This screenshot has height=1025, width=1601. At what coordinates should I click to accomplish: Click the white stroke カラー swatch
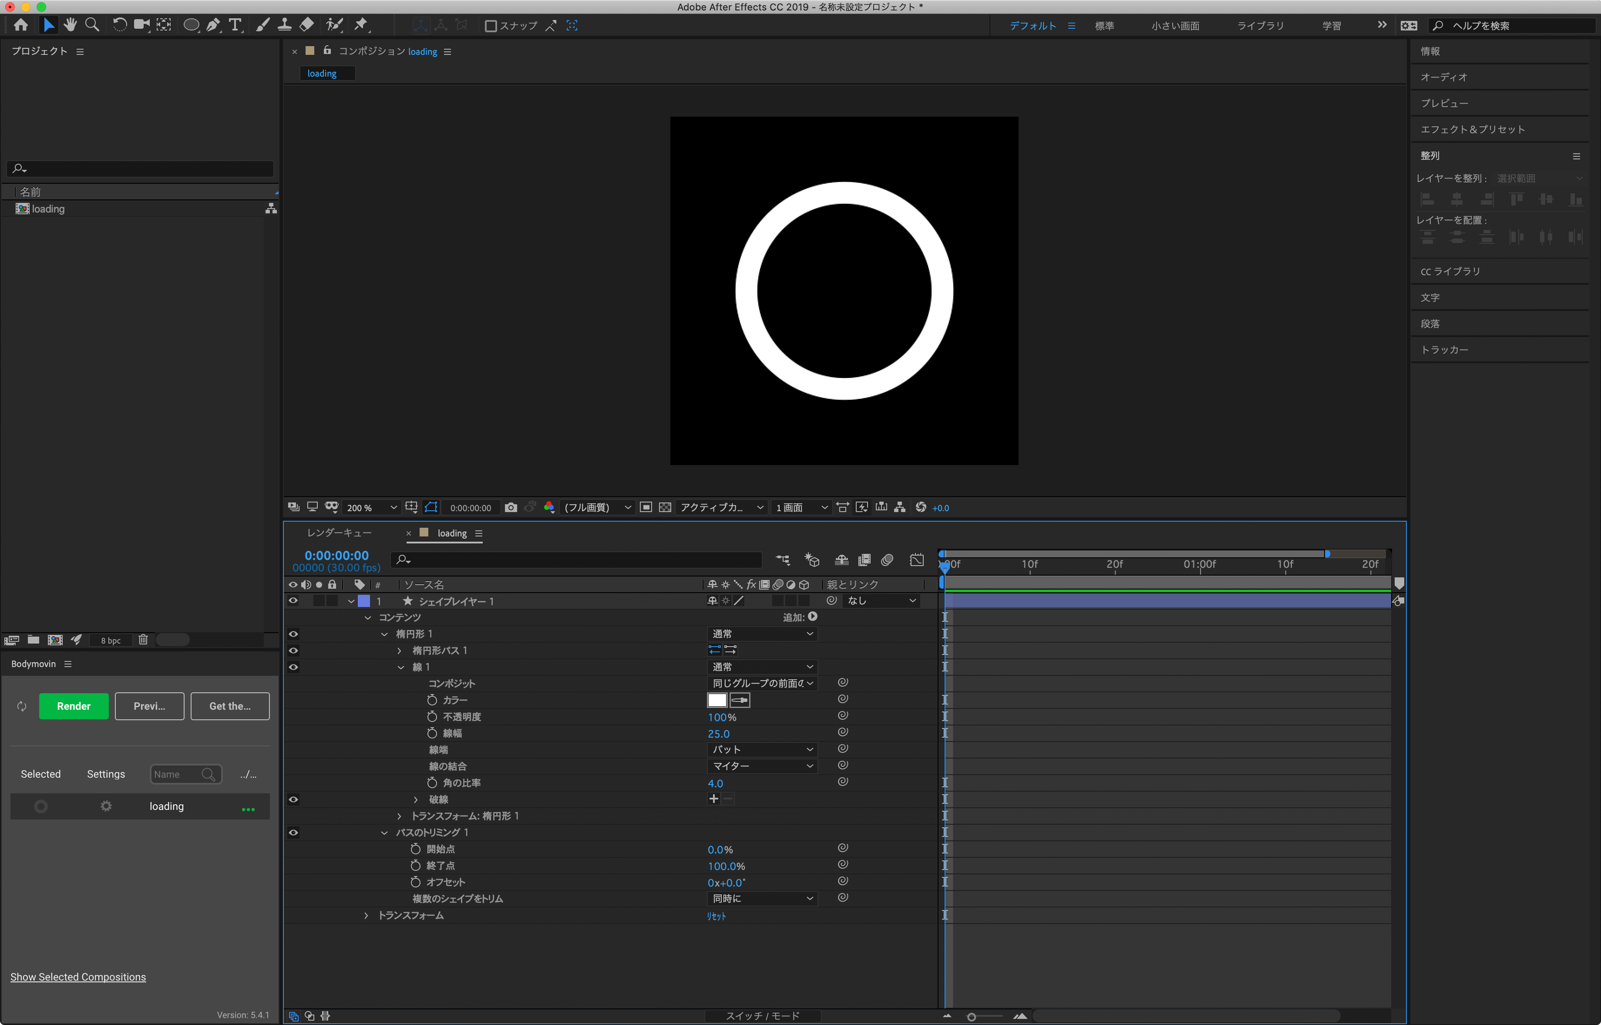[x=716, y=700]
